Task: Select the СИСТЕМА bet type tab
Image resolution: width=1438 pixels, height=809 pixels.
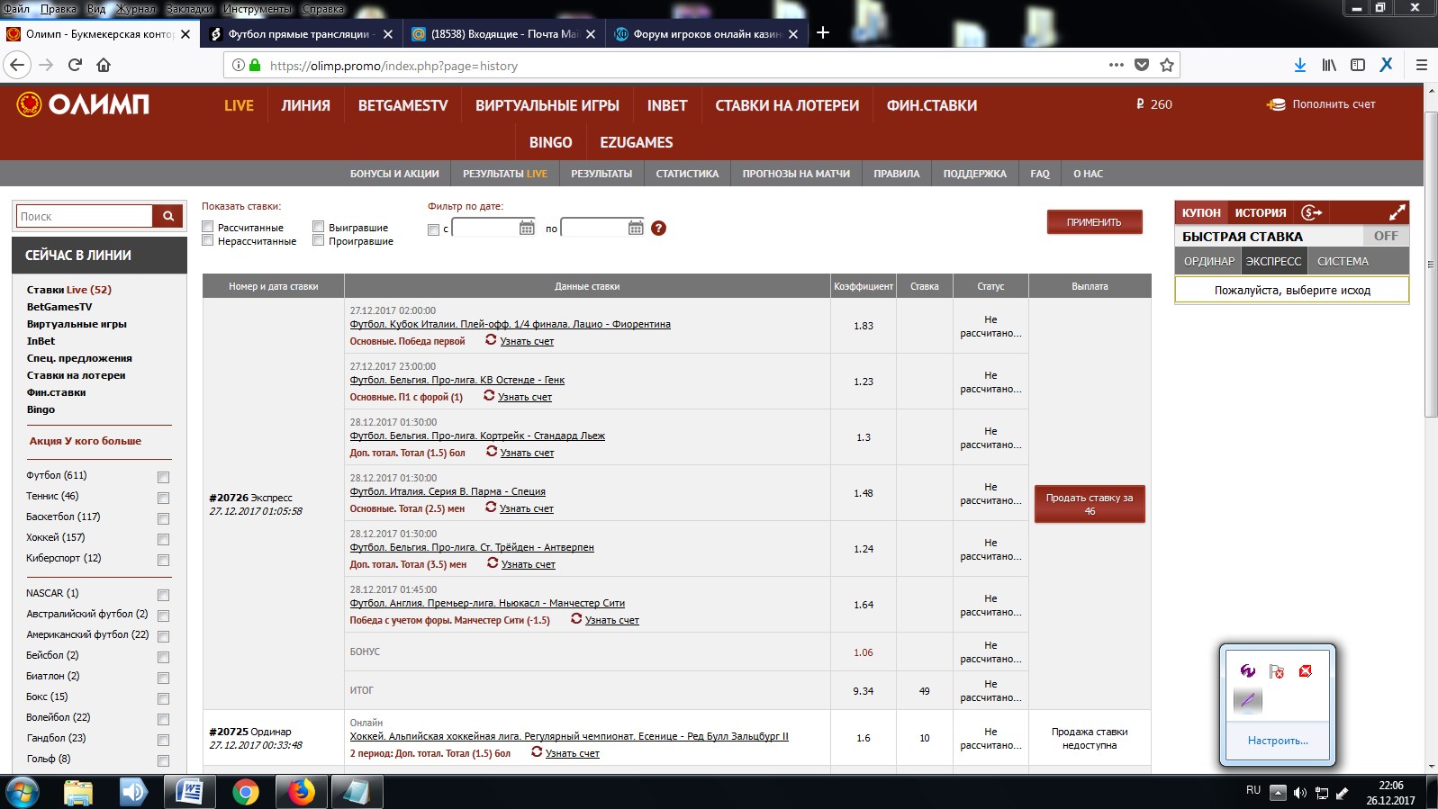Action: click(x=1343, y=261)
